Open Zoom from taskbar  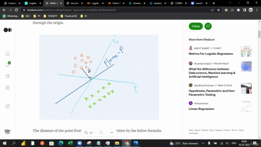click(x=80, y=143)
